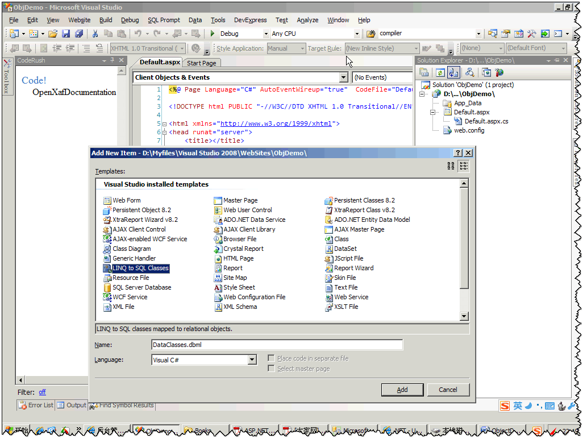Screen dimensions: 587x442
Task: Click the Filter off link
Action: pyautogui.click(x=42, y=393)
